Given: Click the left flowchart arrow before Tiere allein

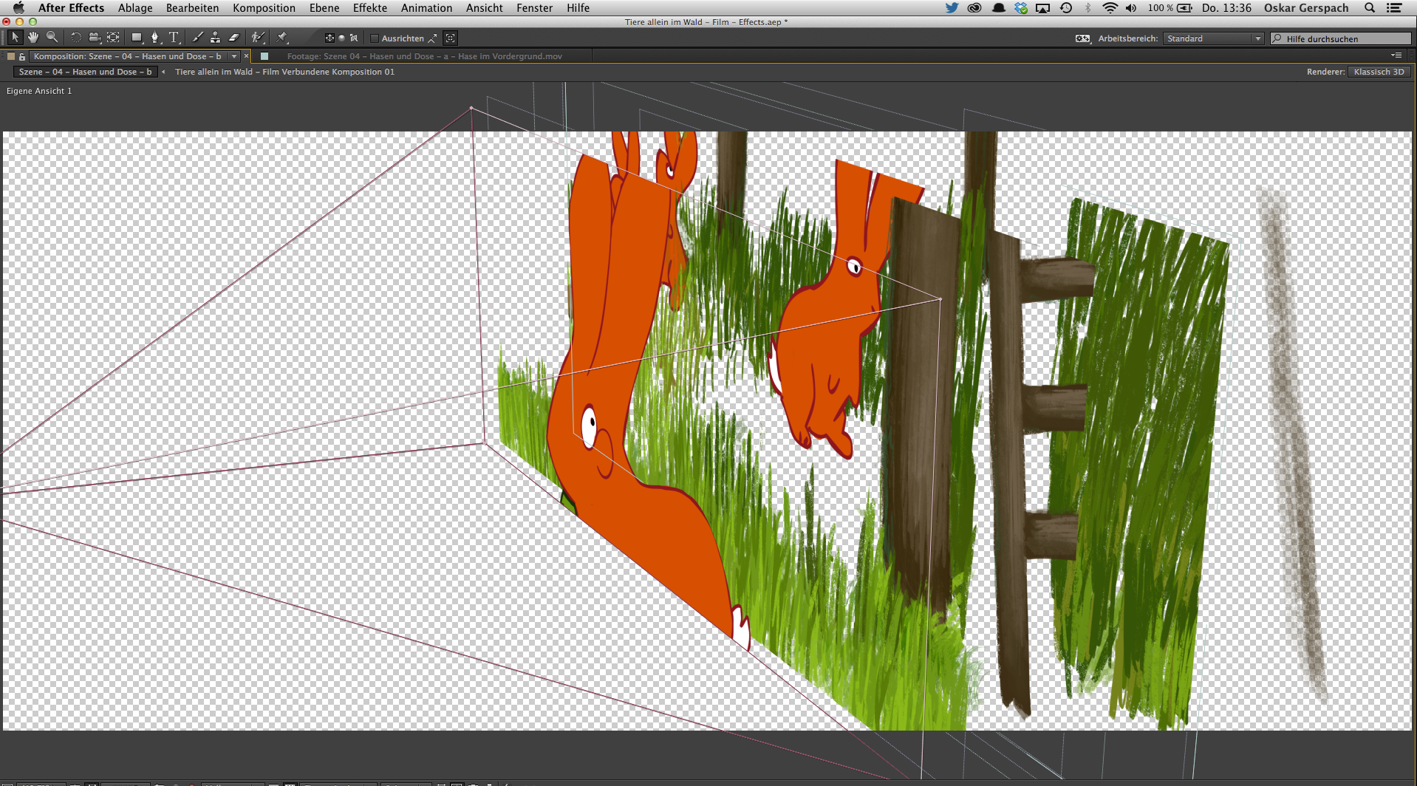Looking at the screenshot, I should (163, 72).
